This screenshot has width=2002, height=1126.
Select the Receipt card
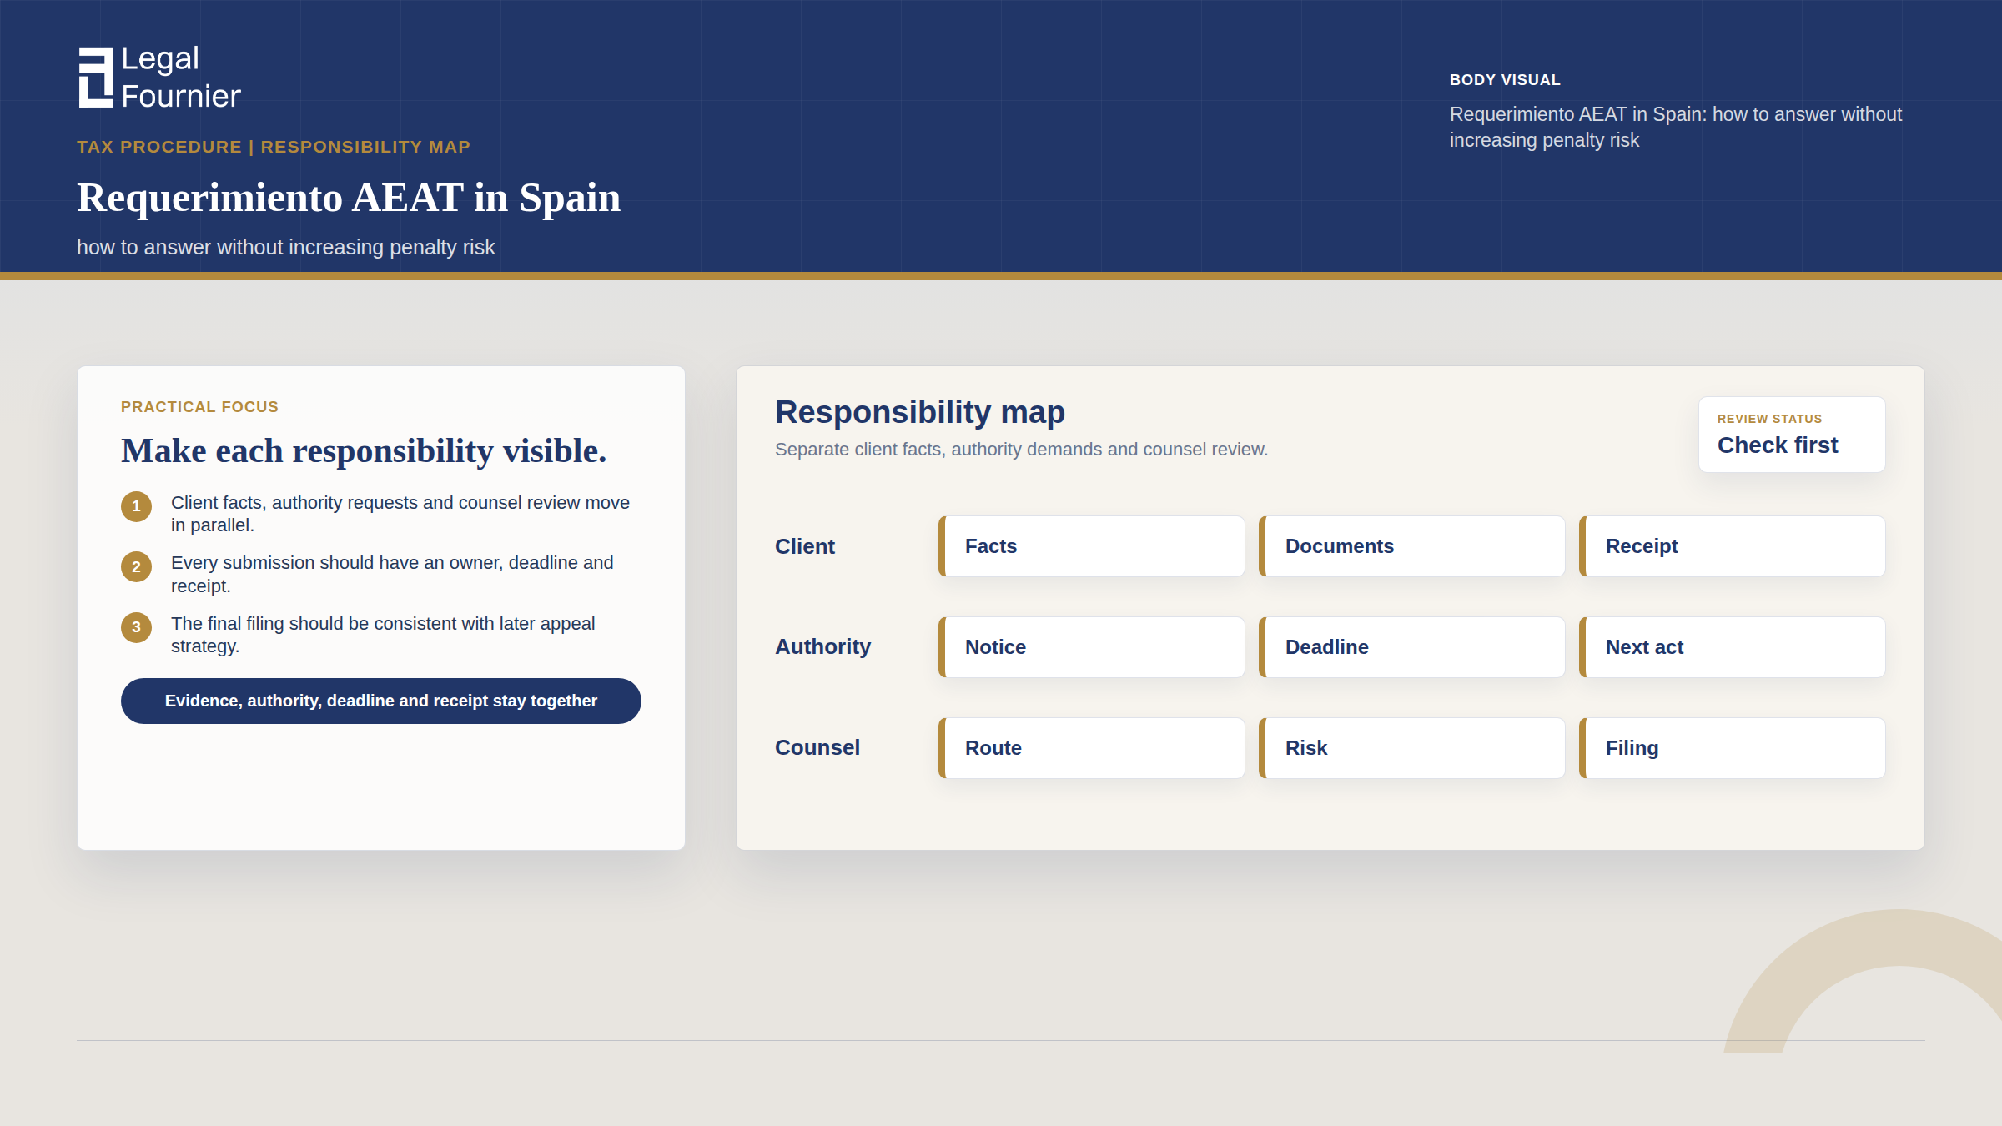pos(1732,546)
